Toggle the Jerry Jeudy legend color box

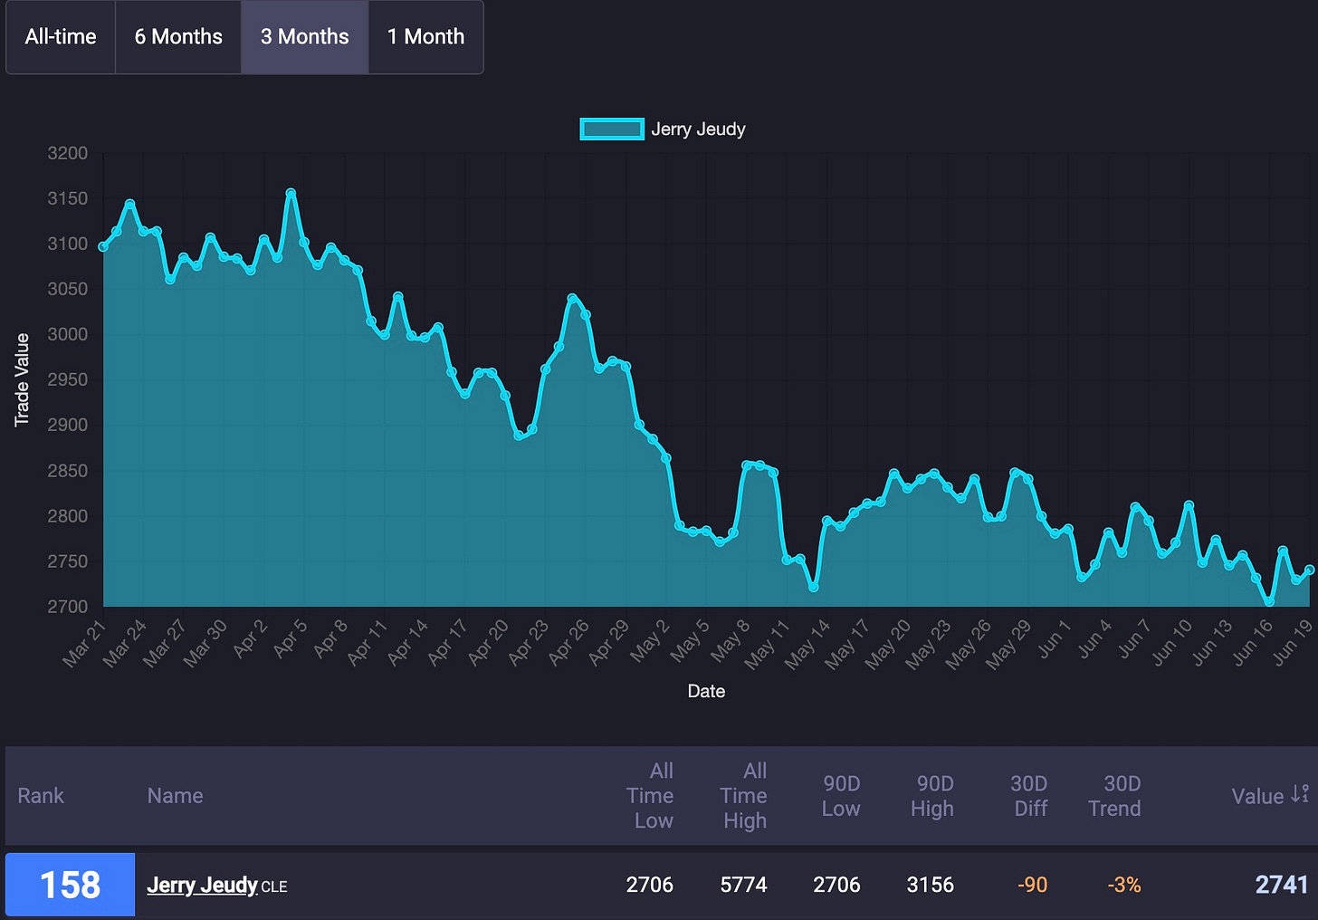point(612,129)
